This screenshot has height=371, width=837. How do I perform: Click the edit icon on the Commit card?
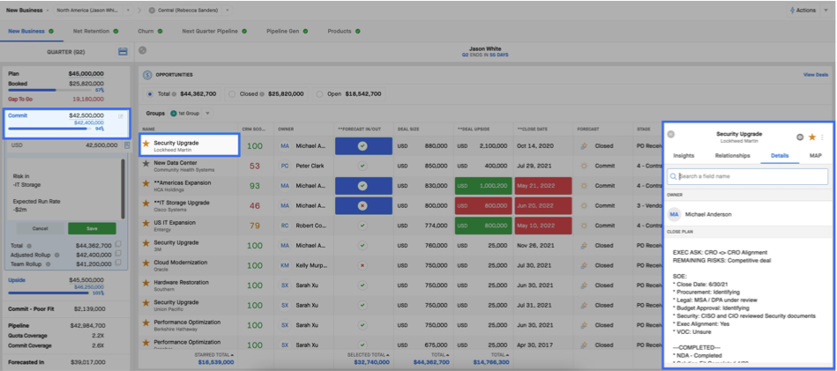[120, 116]
